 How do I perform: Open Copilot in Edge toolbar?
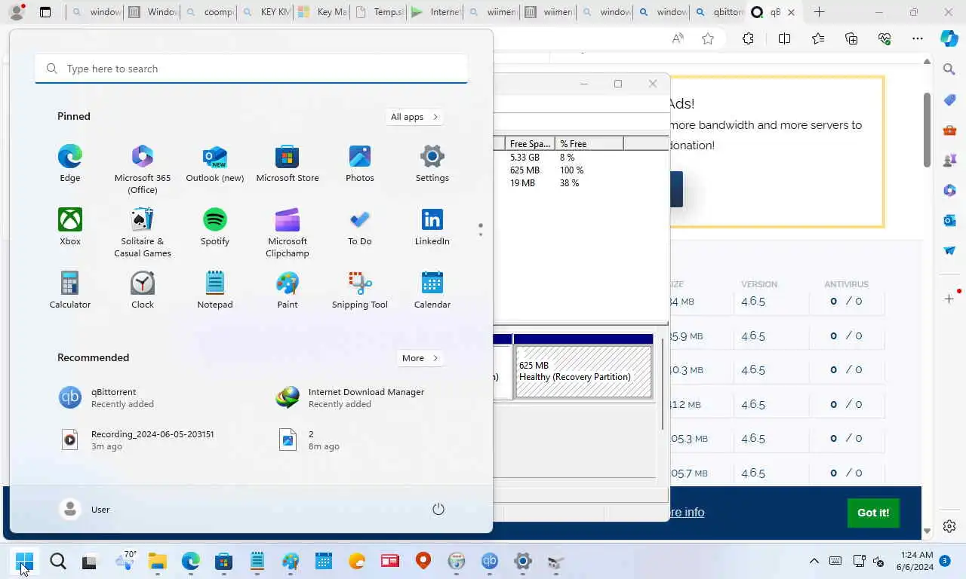click(x=949, y=38)
